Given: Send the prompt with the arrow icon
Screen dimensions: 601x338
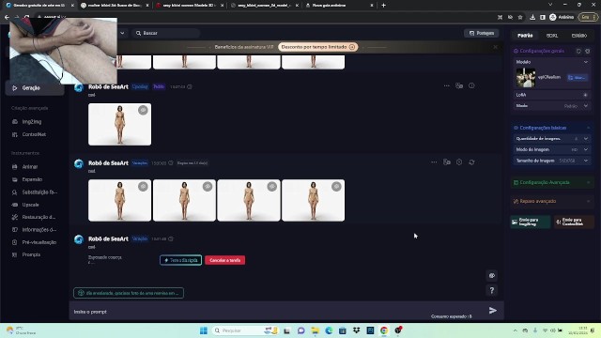Looking at the screenshot, I should tap(493, 311).
